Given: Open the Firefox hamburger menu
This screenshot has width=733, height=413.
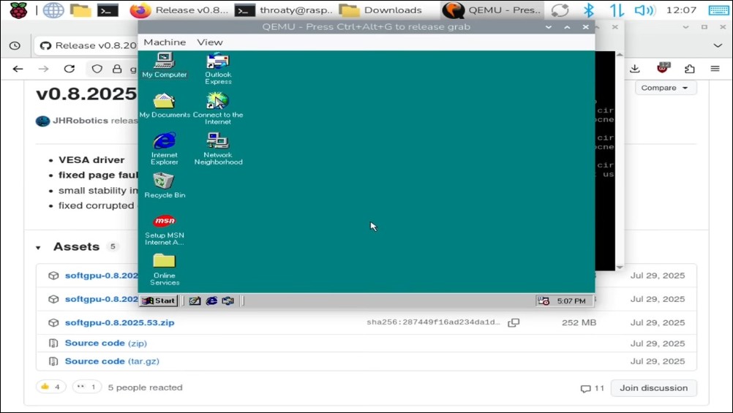Looking at the screenshot, I should point(715,69).
